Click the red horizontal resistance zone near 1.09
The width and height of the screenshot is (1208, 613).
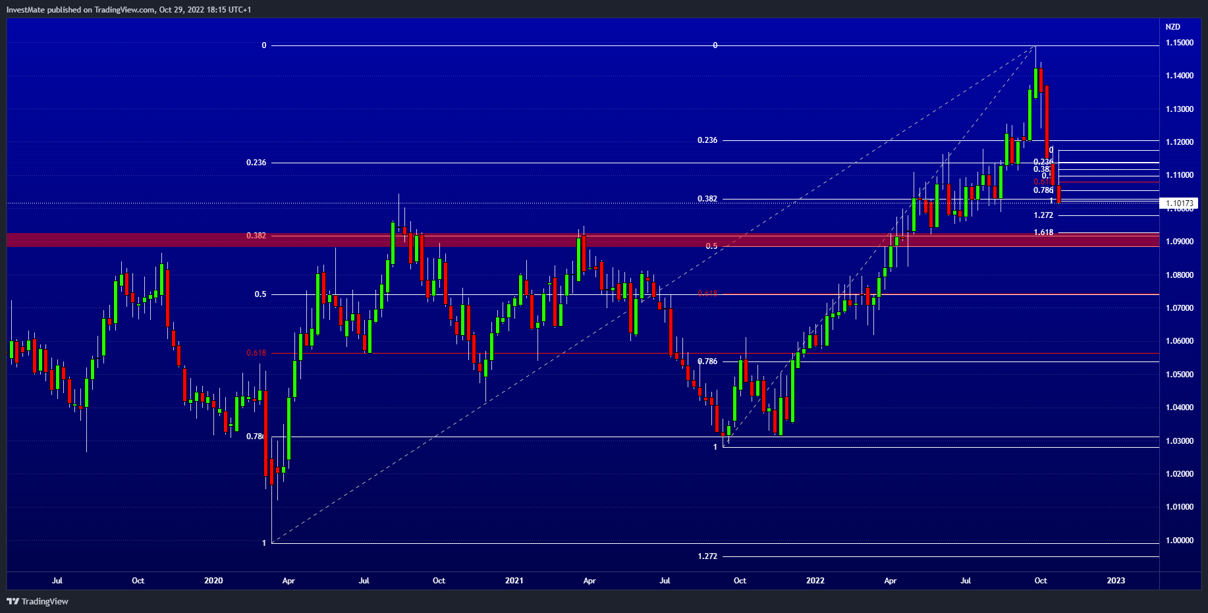583,240
